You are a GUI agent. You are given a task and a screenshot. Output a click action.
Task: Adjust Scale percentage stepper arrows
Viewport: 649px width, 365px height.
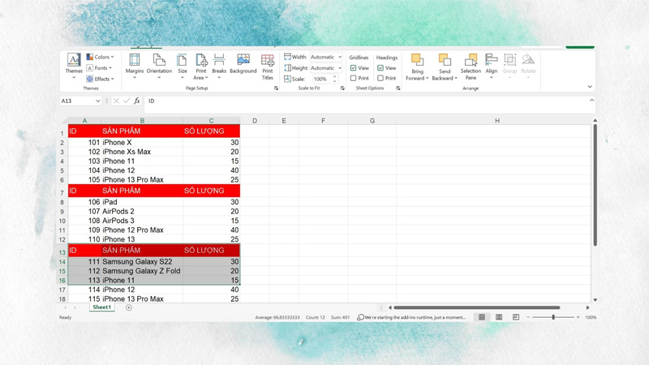tap(335, 79)
